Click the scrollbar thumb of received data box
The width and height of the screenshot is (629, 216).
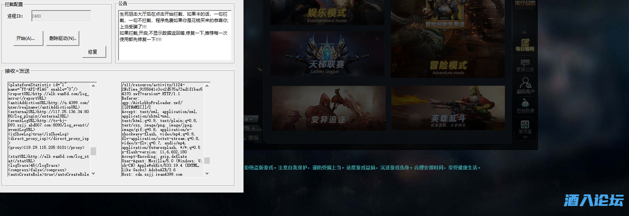pos(93,151)
